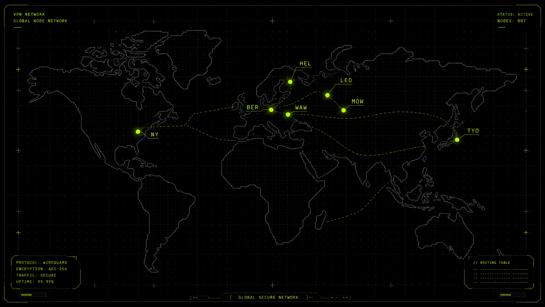Click the Nodes: 007 counter
Viewport: 545px width, 307px height.
click(511, 21)
